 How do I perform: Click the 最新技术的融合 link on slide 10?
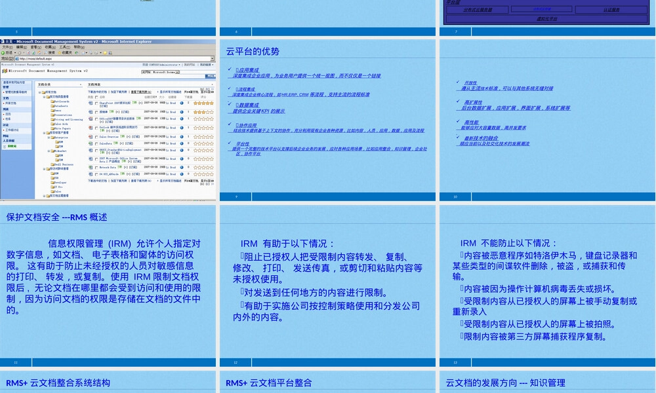pos(481,138)
